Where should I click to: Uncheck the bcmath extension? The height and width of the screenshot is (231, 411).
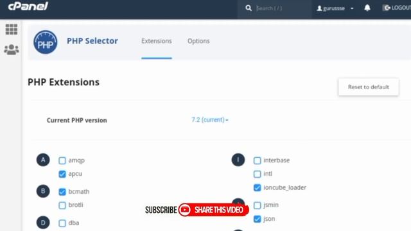click(62, 192)
